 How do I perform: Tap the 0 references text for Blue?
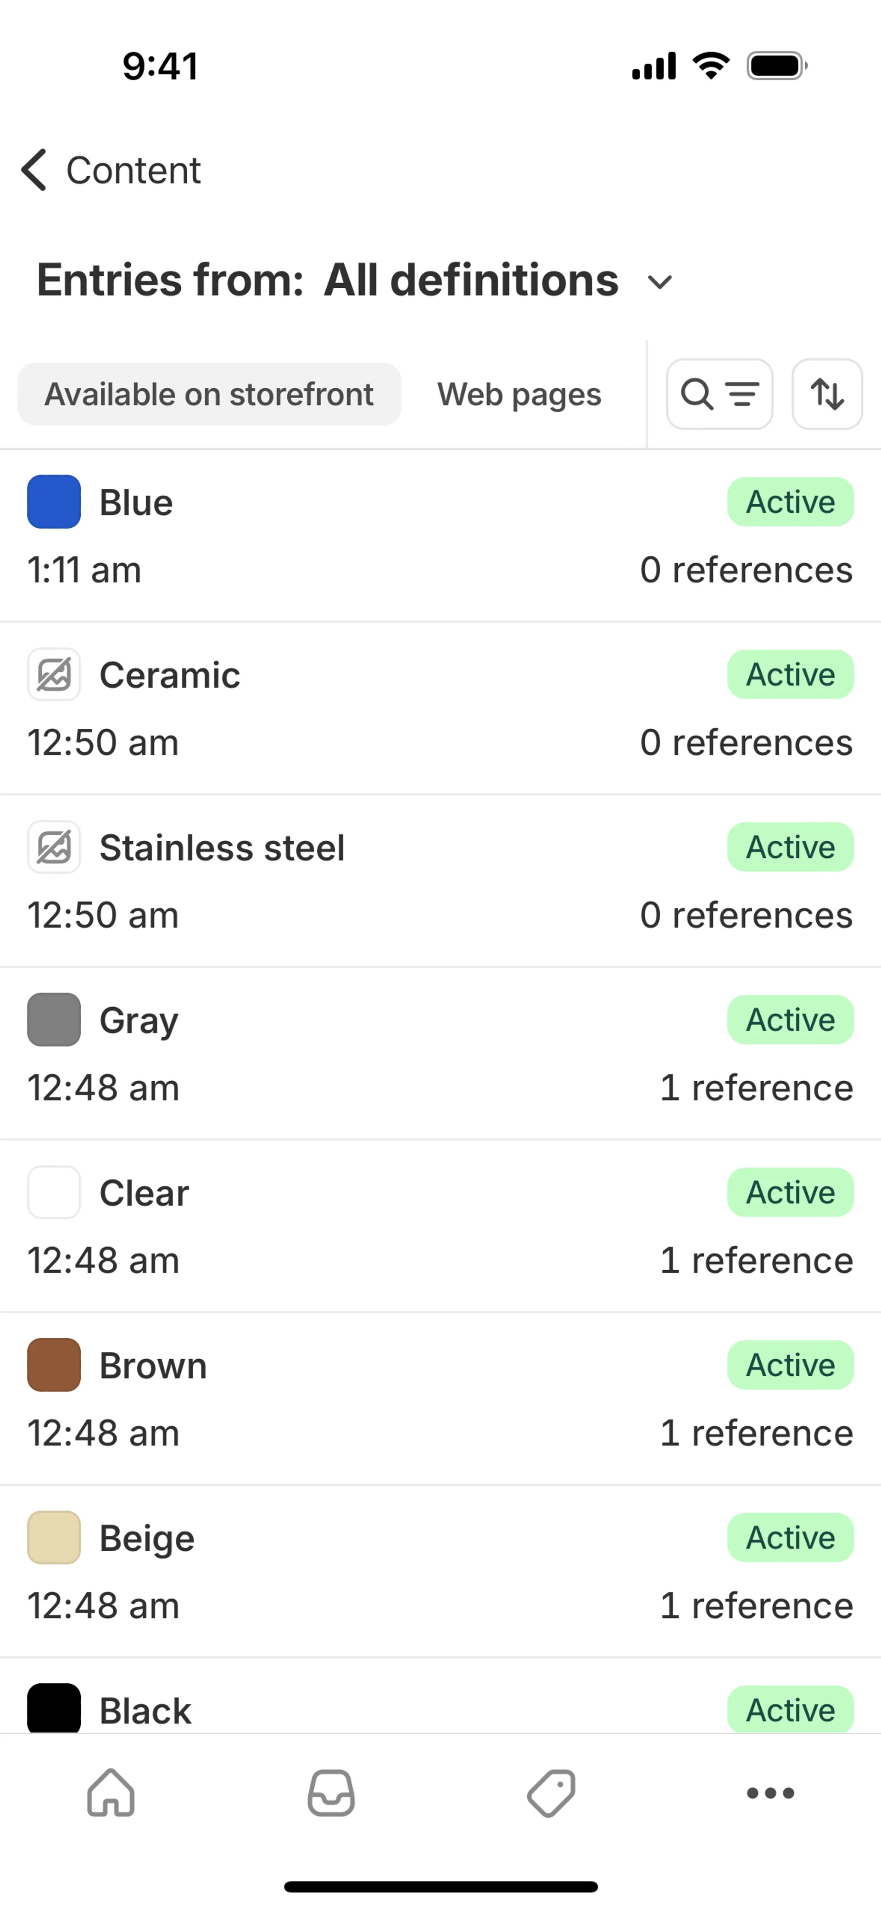(746, 570)
